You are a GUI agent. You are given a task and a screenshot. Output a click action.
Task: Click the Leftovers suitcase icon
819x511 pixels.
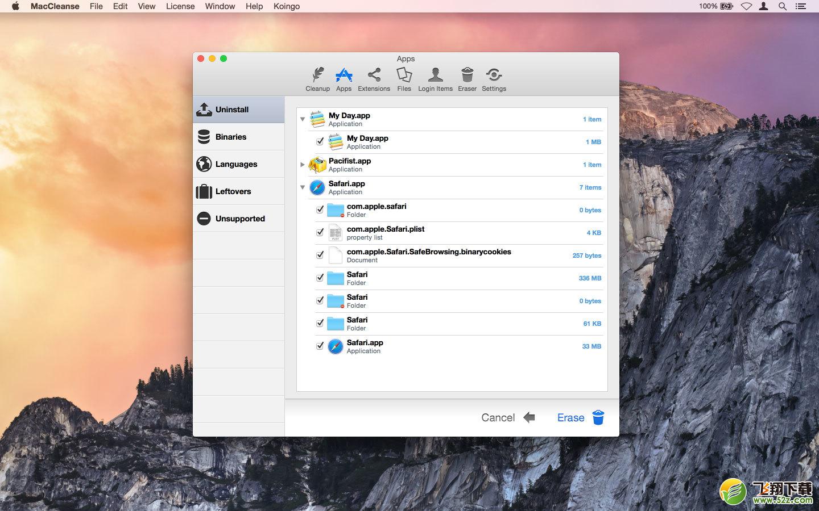click(204, 191)
